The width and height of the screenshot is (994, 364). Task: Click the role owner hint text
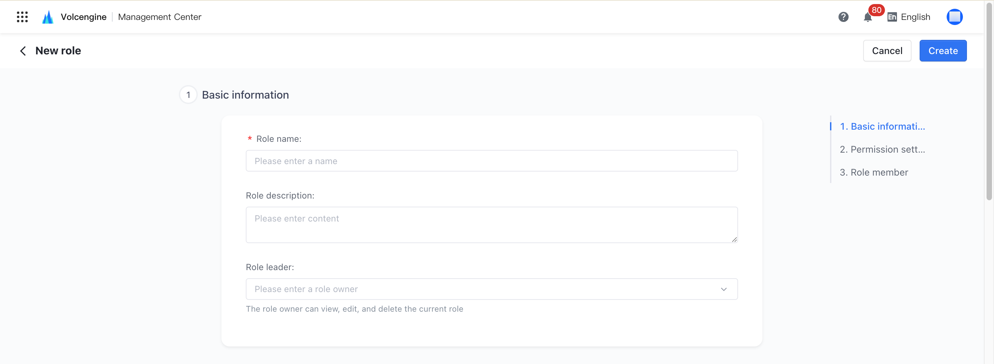tap(354, 309)
